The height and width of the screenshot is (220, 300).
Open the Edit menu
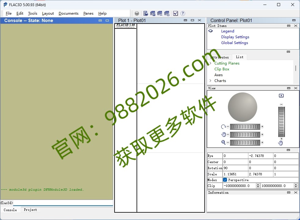pos(20,13)
